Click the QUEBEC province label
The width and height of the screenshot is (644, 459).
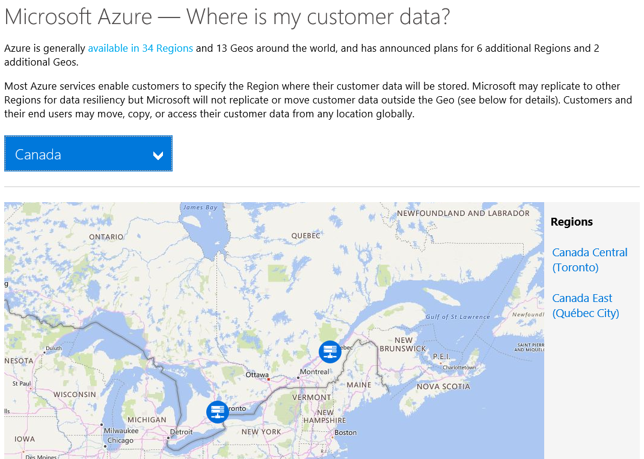coord(307,235)
